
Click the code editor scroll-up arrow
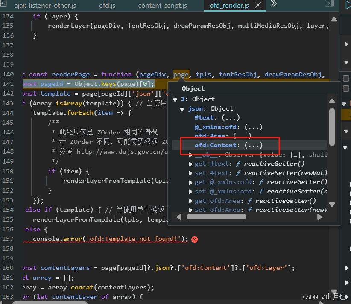click(334, 19)
